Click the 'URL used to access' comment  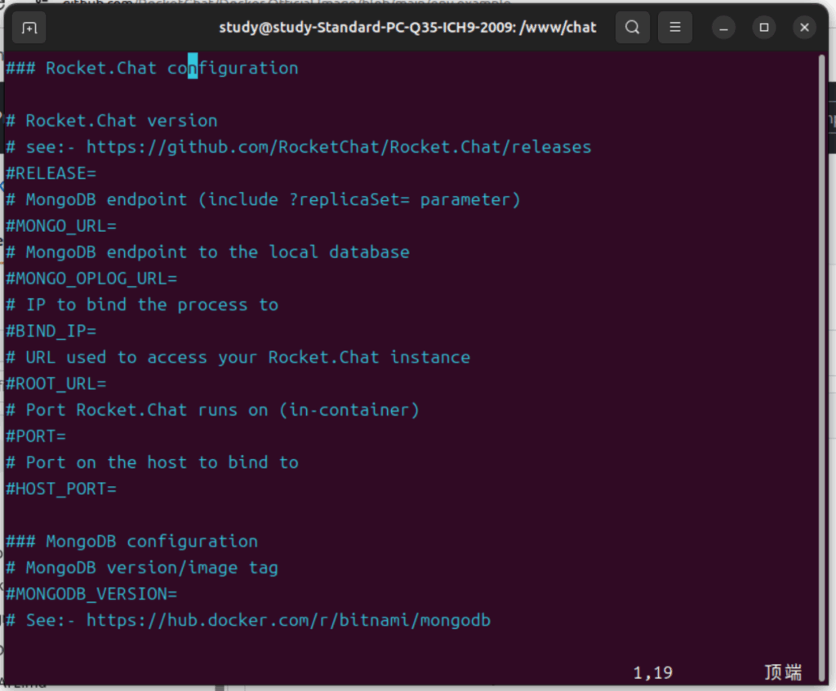click(238, 357)
